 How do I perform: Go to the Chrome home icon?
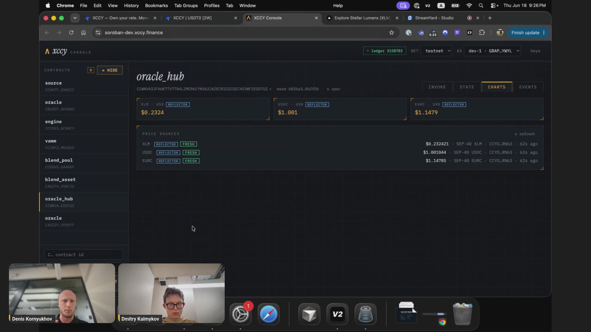click(83, 33)
